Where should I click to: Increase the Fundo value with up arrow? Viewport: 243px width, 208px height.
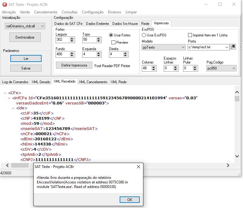click(x=72, y=53)
